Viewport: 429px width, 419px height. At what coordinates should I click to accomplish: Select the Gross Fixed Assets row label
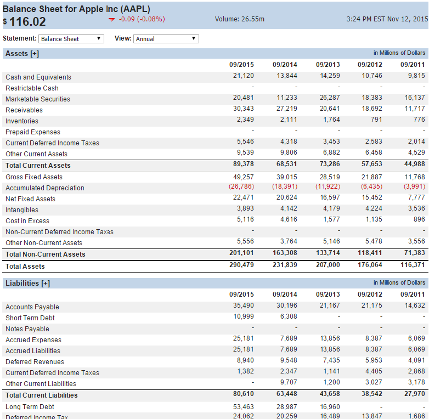tap(34, 177)
